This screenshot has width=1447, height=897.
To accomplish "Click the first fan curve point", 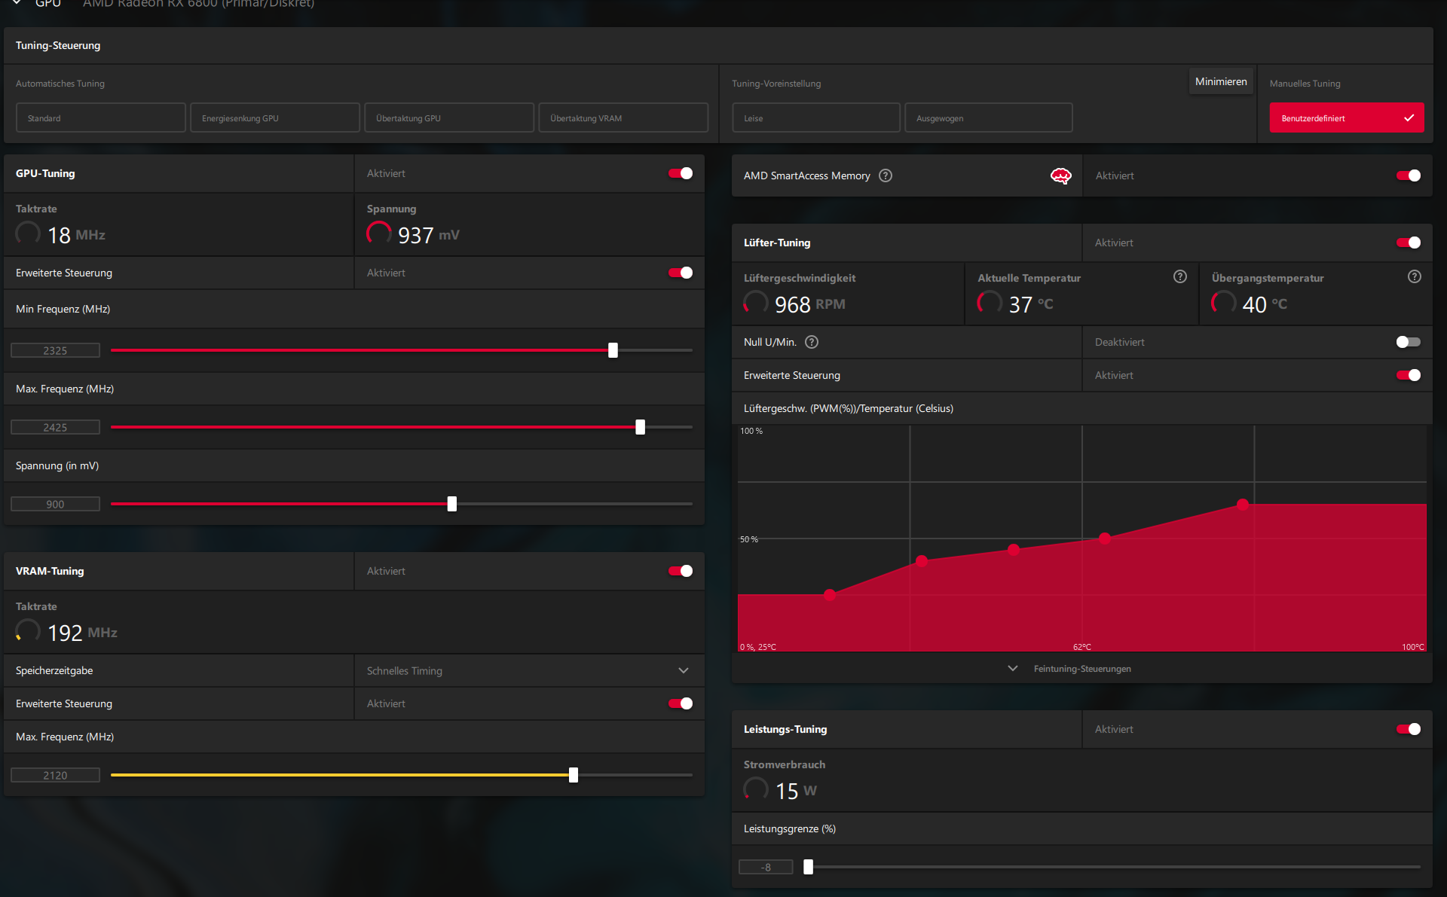I will pyautogui.click(x=830, y=595).
